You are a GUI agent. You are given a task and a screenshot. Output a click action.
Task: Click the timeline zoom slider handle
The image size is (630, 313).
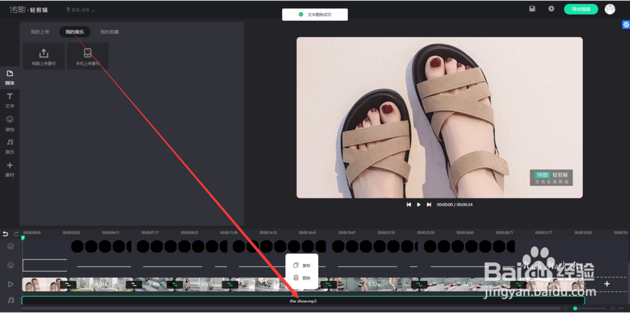pos(575,308)
